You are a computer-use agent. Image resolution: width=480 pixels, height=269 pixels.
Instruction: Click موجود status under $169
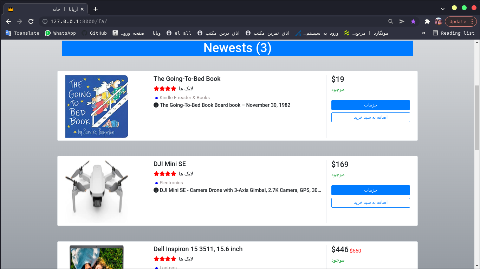[338, 175]
